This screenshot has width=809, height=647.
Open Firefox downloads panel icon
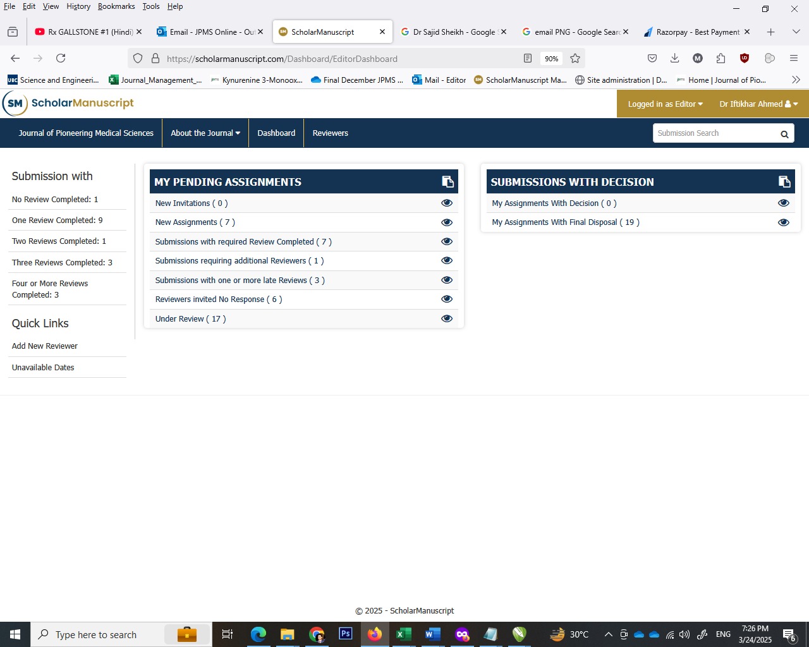(674, 59)
